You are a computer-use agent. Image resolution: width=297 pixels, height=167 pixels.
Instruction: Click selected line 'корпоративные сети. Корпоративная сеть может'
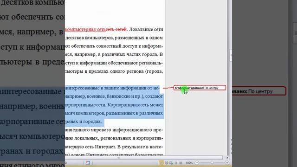(114, 105)
